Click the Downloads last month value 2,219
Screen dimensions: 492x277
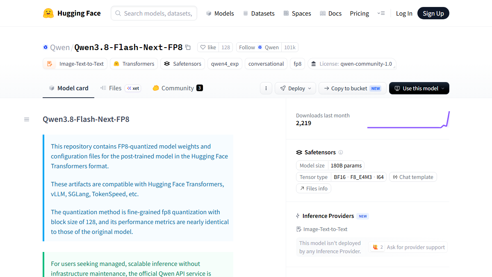pos(303,123)
